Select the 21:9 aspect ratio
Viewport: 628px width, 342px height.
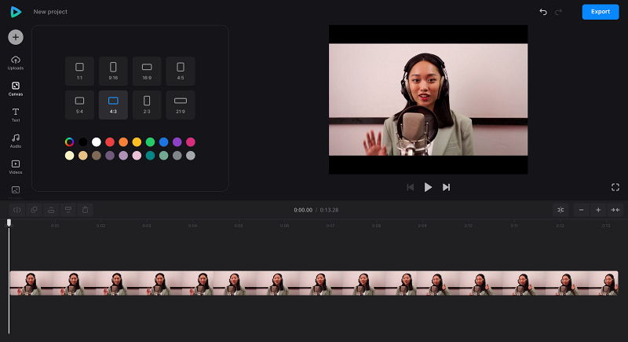(x=181, y=105)
